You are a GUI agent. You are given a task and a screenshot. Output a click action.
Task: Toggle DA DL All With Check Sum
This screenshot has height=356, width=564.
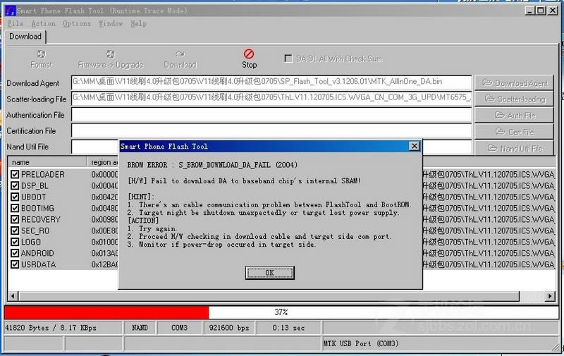coord(288,59)
